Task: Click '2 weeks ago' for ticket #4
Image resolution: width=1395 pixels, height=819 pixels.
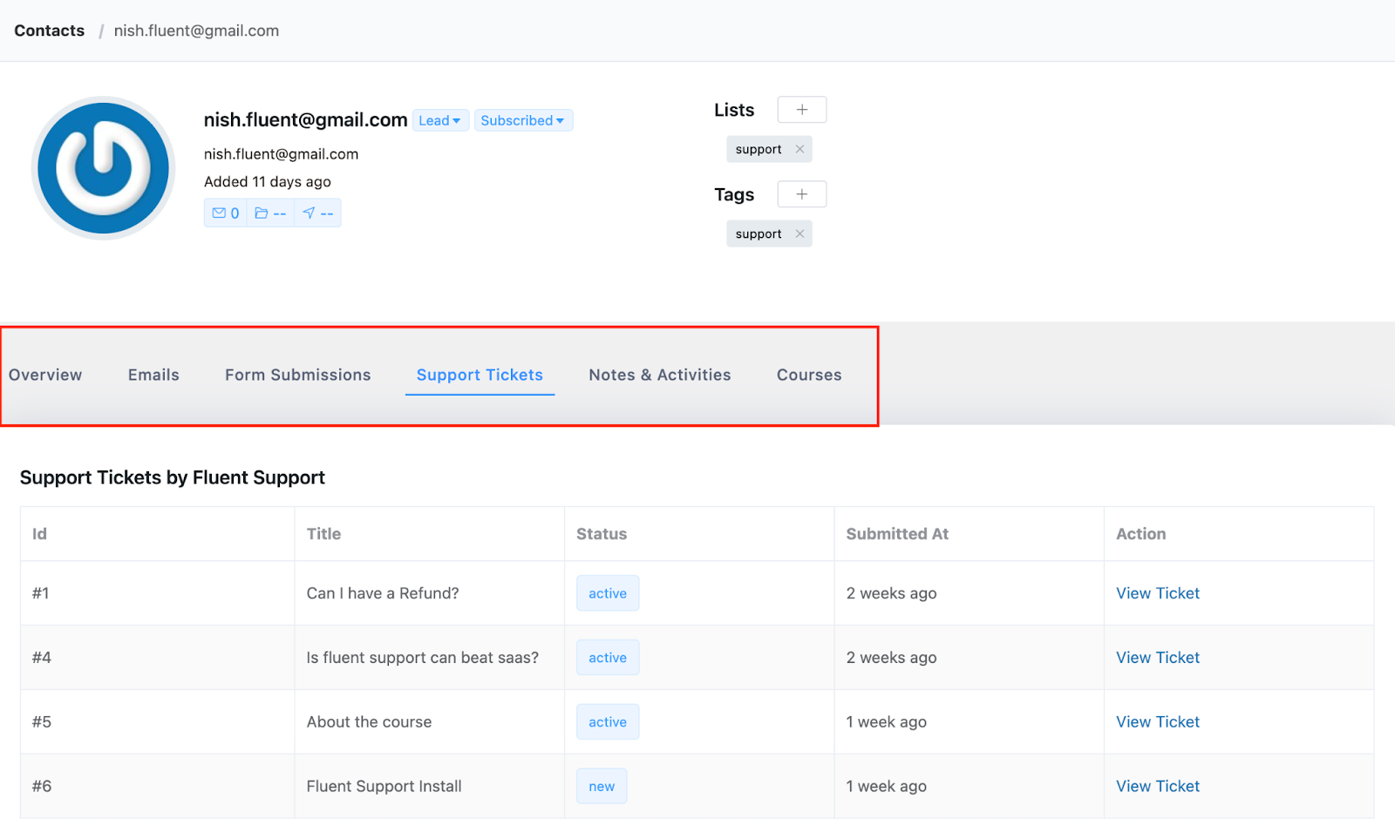Action: pos(891,658)
